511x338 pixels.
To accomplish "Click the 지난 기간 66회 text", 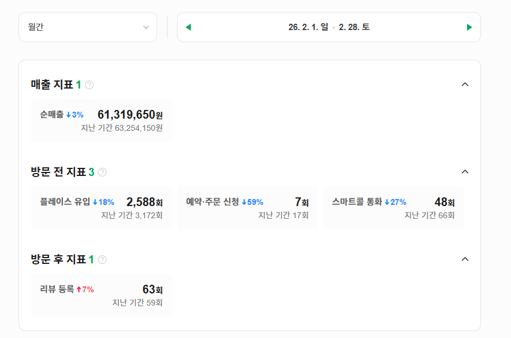I will click(x=429, y=215).
